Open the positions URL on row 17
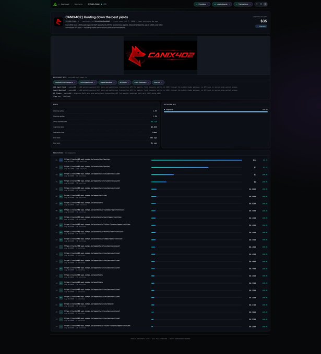 tap(84, 275)
